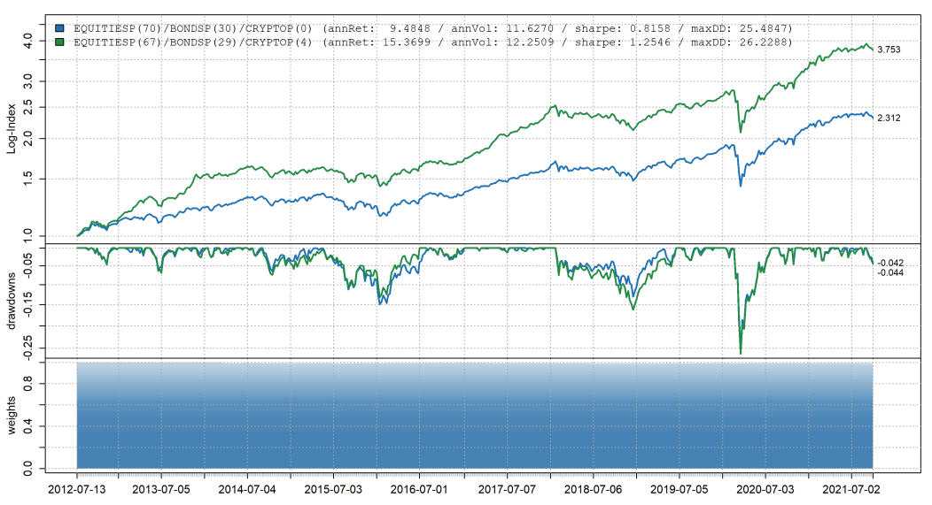Click the weights axis title
The image size is (932, 505).
[12, 416]
